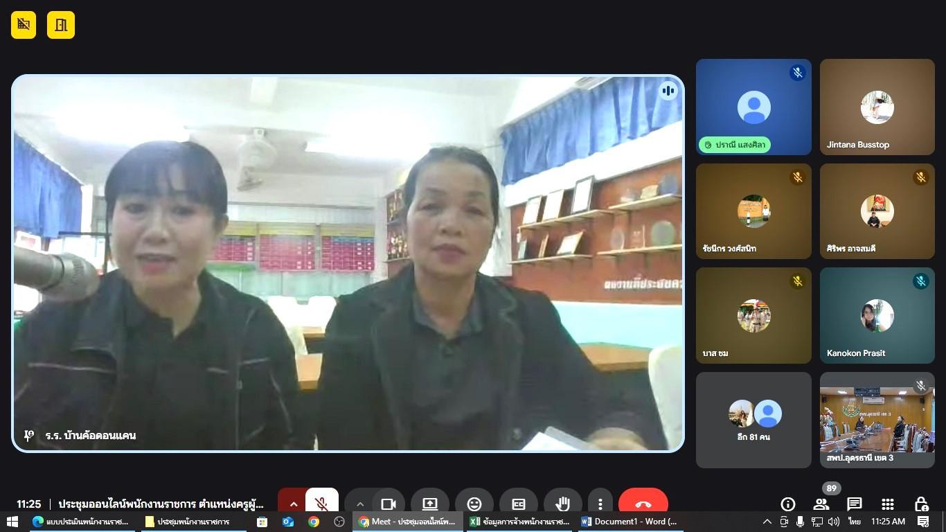
Task: Open the meeting details info icon
Action: click(787, 504)
